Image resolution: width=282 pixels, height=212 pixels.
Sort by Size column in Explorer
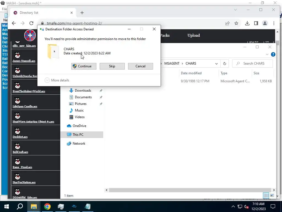click(x=256, y=73)
